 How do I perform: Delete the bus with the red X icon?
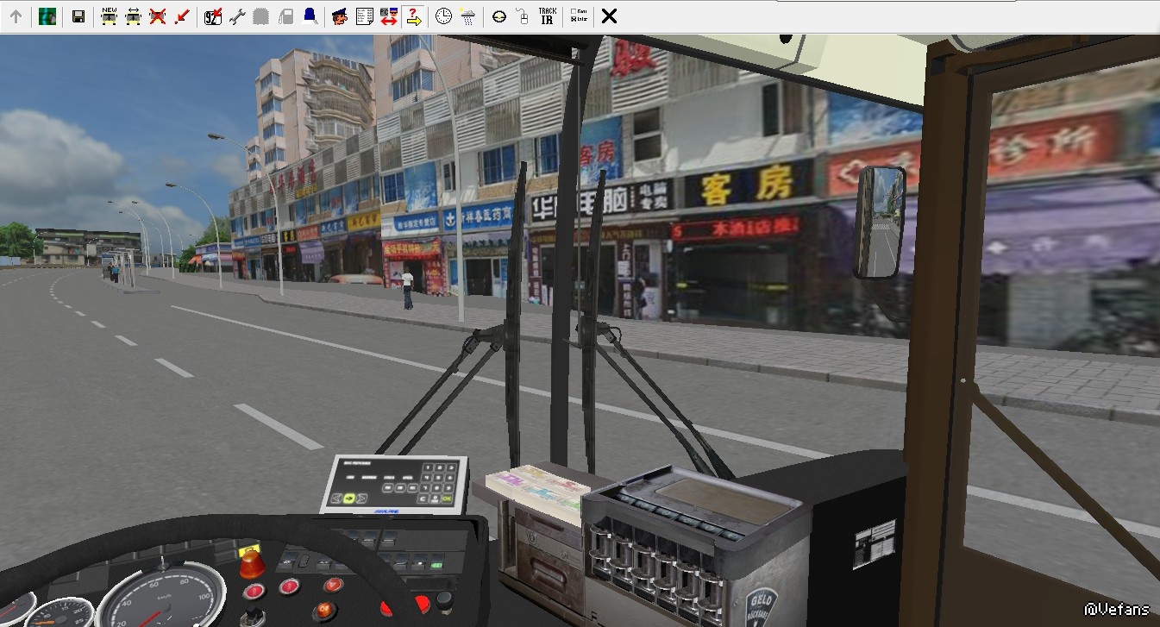(157, 16)
